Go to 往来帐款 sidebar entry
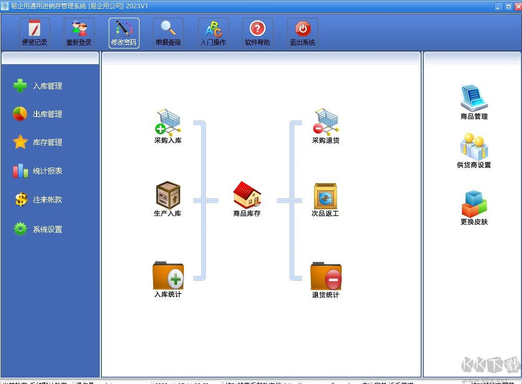Viewport: 522px width, 384px height. click(38, 199)
